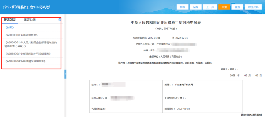Open 附送资料 attachments
This screenshot has width=265, height=117.
pyautogui.click(x=253, y=7)
